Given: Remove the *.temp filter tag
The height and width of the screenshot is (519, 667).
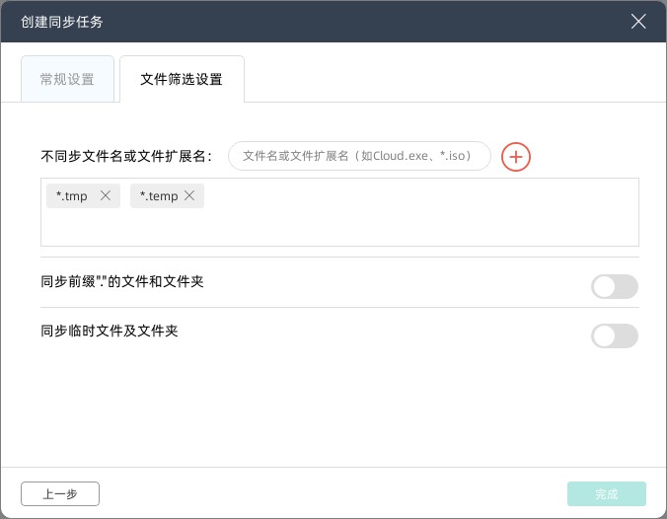Looking at the screenshot, I should (189, 195).
